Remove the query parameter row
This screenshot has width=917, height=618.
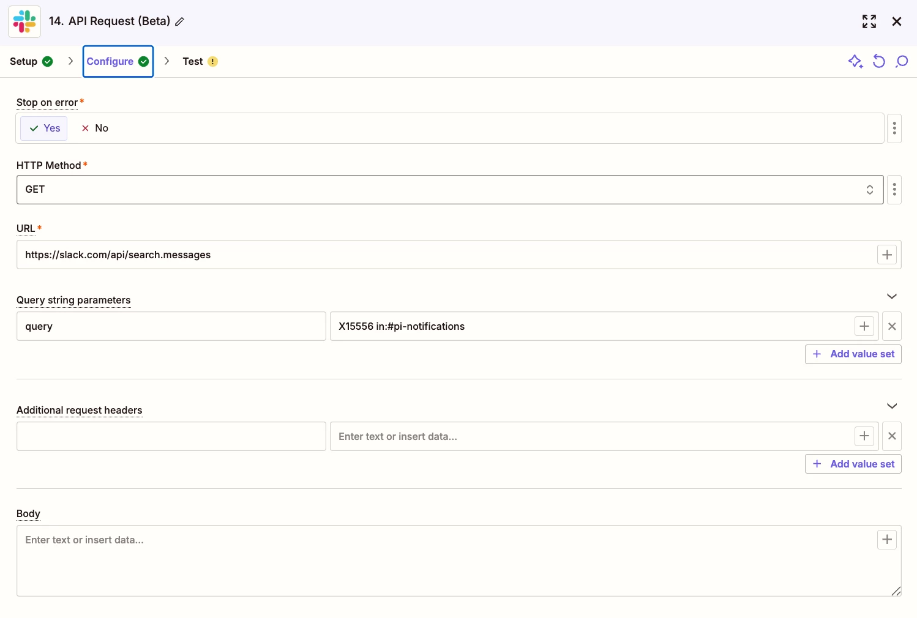click(892, 326)
